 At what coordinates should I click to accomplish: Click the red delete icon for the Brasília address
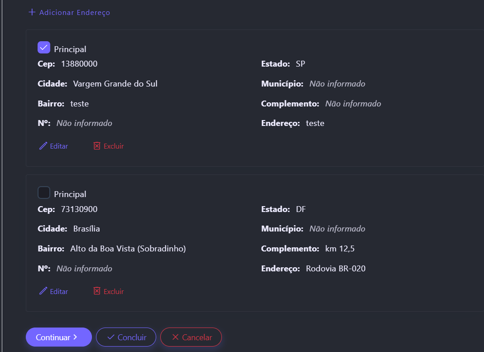tap(97, 291)
